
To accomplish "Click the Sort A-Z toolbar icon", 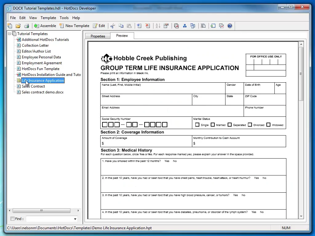I will click(158, 26).
